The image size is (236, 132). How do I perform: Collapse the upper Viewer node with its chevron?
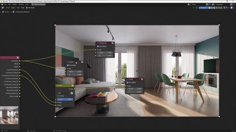coord(67,62)
